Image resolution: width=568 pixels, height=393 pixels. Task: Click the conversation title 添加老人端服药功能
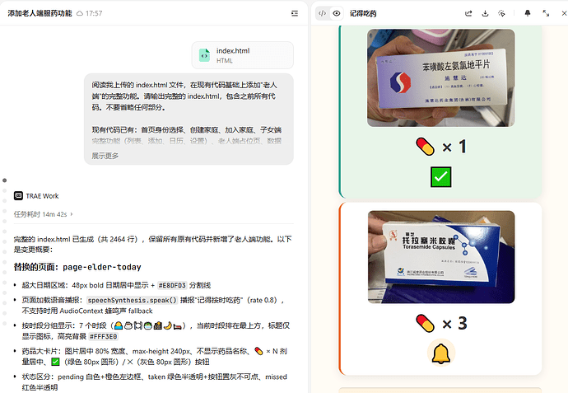pyautogui.click(x=40, y=13)
